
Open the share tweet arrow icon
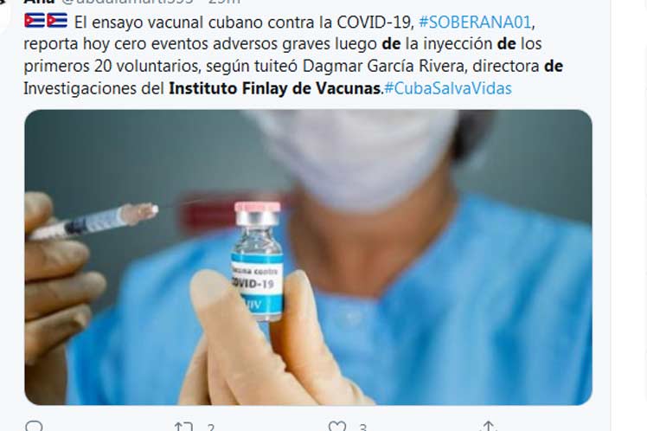click(489, 427)
